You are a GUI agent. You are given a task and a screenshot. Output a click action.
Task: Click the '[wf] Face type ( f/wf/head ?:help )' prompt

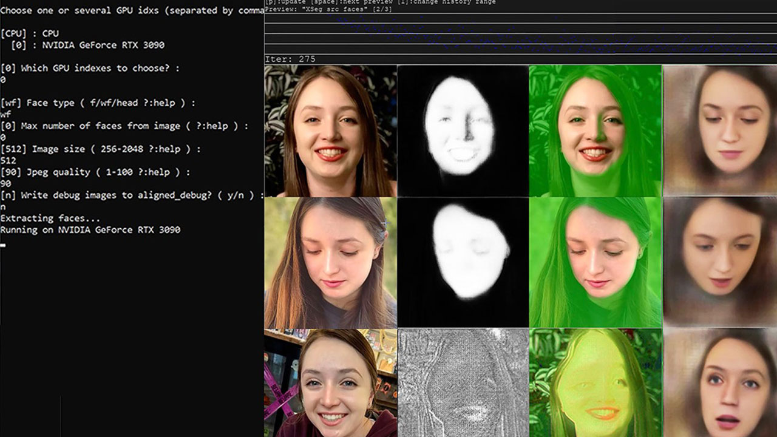[x=98, y=103]
